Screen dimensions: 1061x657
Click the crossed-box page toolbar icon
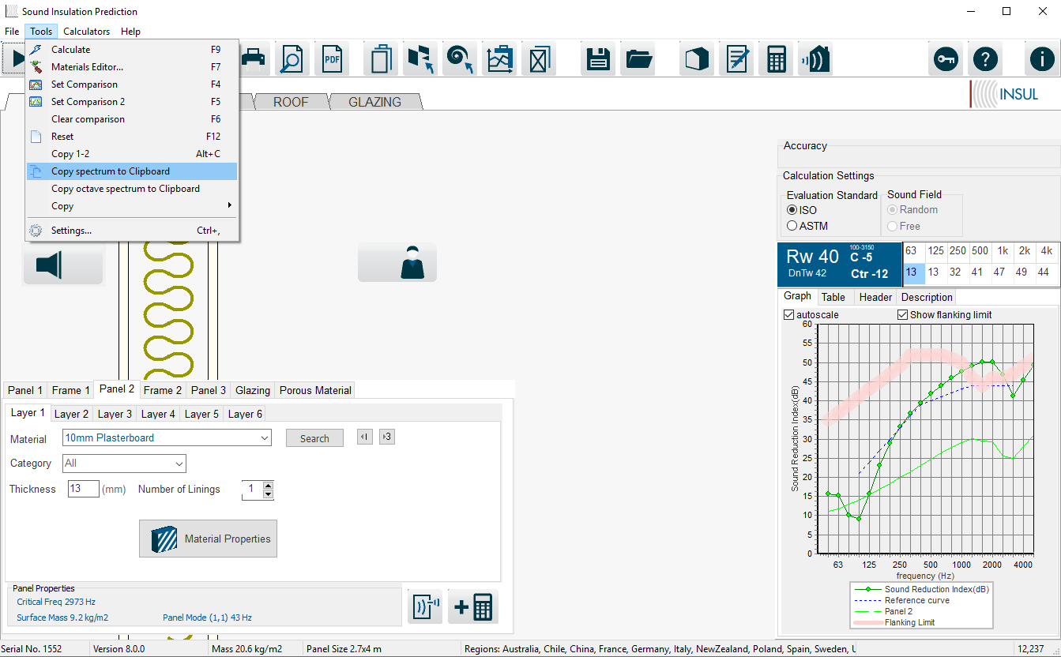[539, 59]
